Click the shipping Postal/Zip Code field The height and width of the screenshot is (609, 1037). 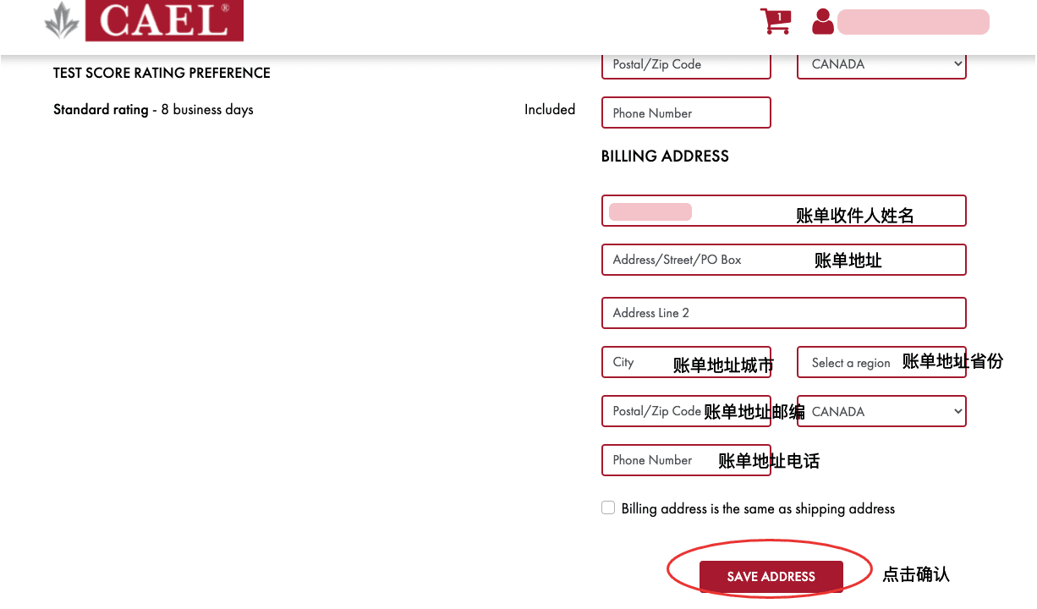[686, 64]
